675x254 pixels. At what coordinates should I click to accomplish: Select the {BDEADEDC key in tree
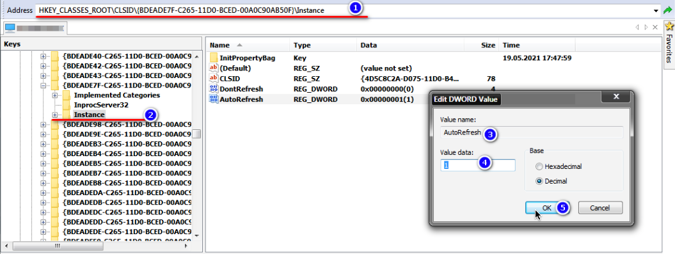pos(127,212)
